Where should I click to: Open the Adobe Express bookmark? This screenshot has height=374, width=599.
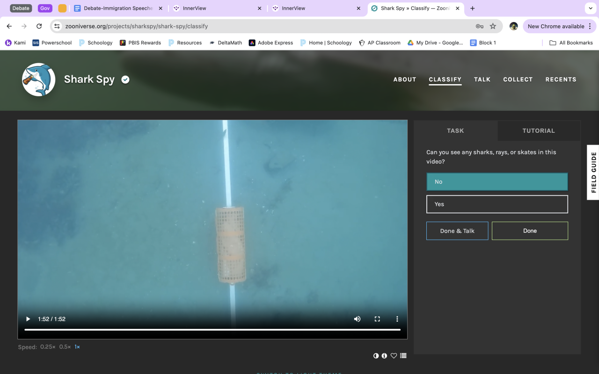point(271,43)
